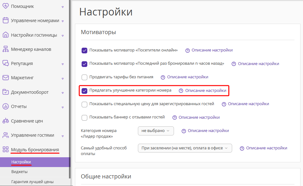Click the Общие настройки section heading
303x186 pixels.
click(x=106, y=176)
